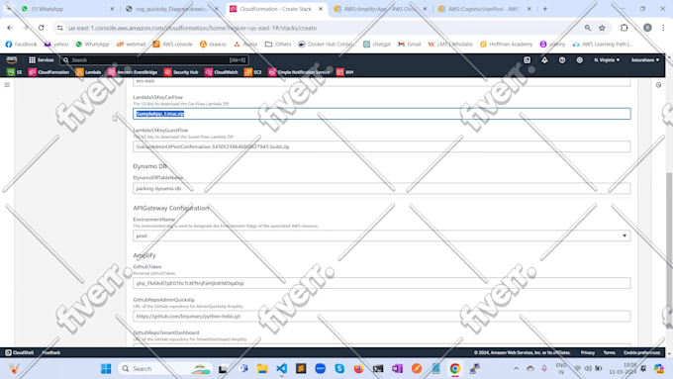Click the GithubToken input field
Screen dimensions: 673x379
tap(382, 283)
